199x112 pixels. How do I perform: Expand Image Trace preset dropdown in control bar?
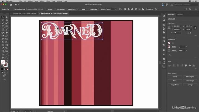pyautogui.click(x=77, y=9)
